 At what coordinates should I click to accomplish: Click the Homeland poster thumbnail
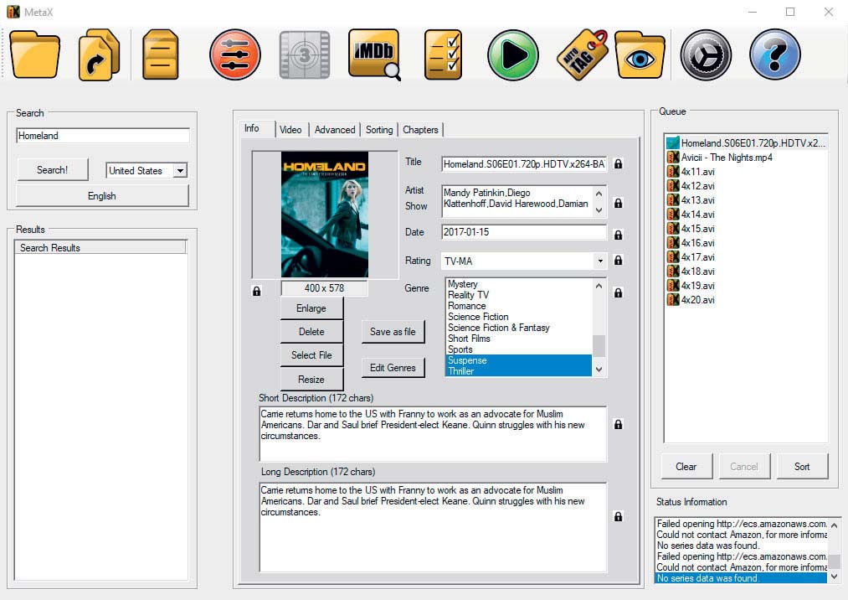325,215
